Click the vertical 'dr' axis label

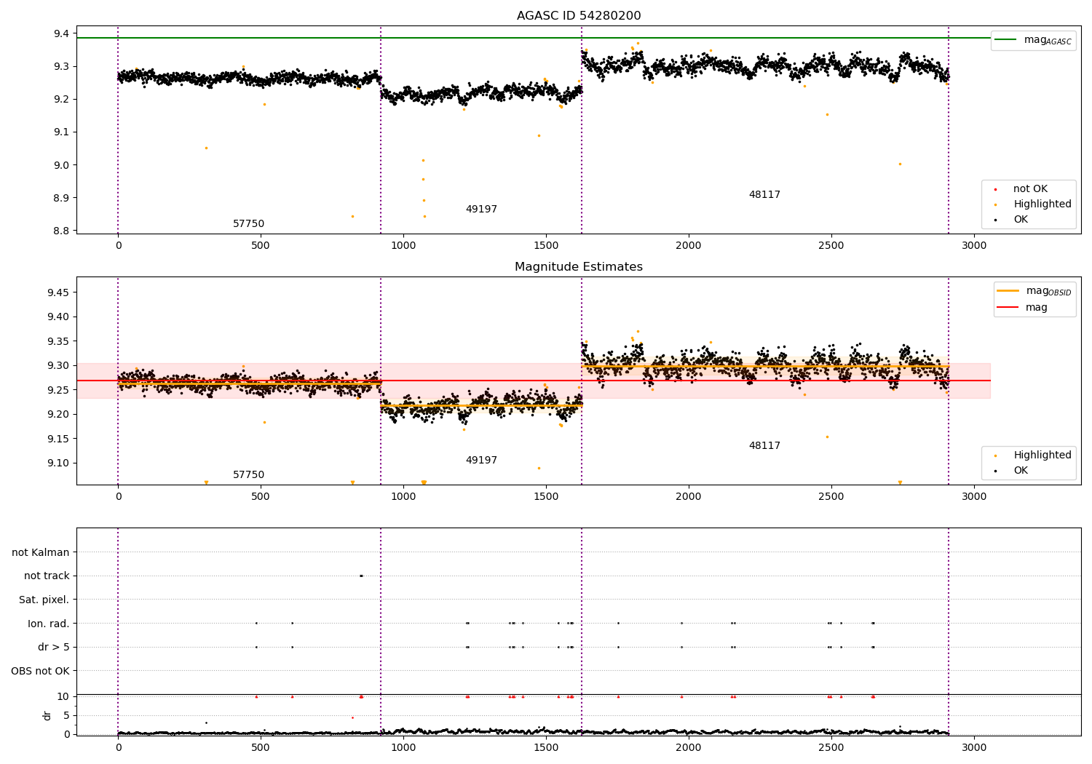tap(47, 715)
